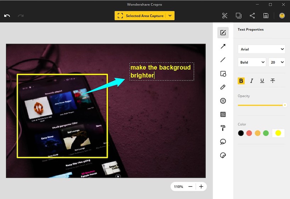Screen dimensions: 290x199
Task: Click the copy to clipboard icon
Action: coord(238,16)
